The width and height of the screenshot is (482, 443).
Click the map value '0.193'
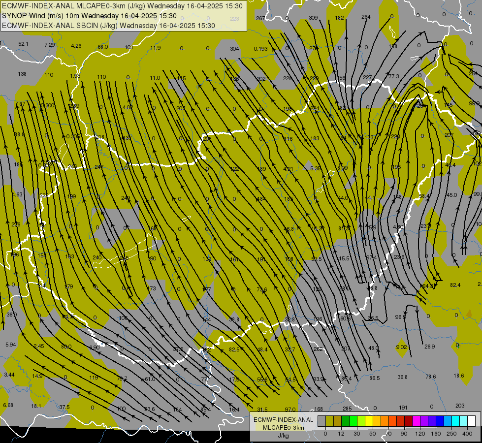260,49
